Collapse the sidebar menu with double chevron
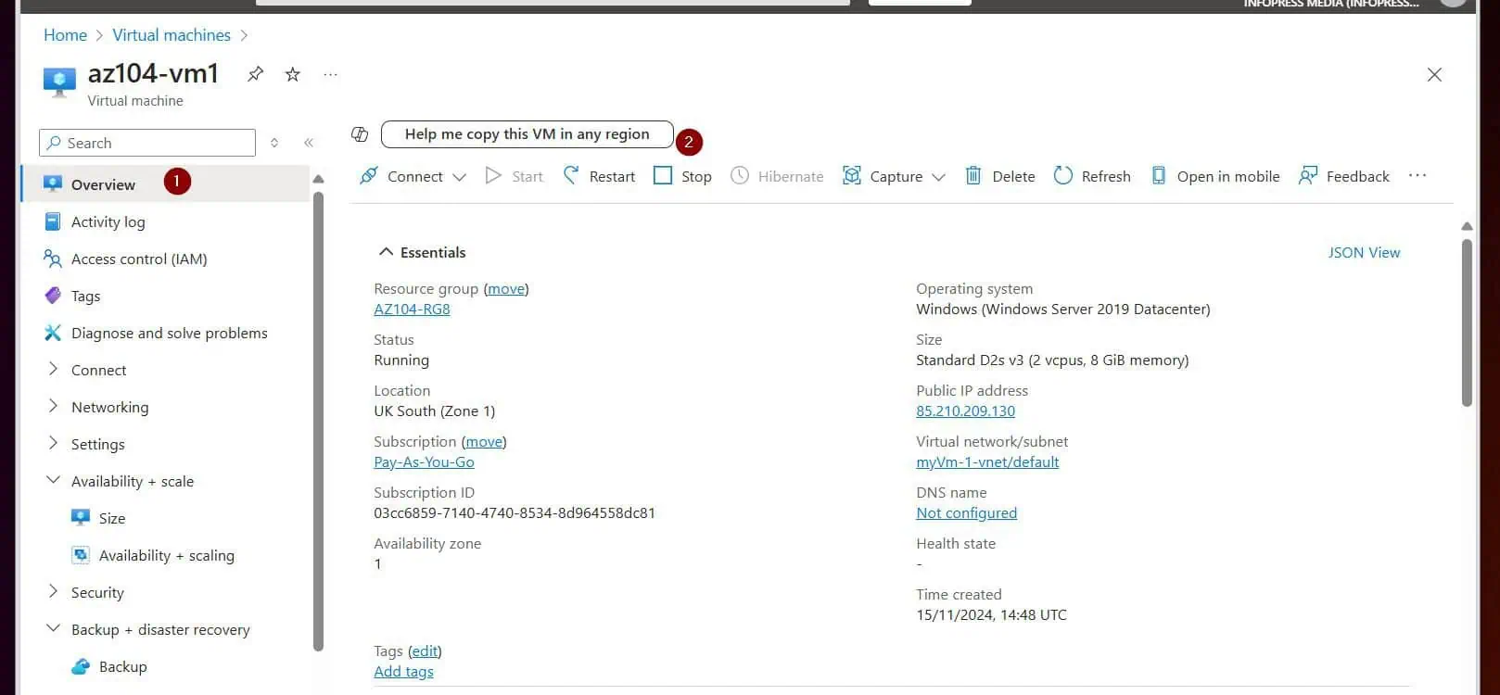The width and height of the screenshot is (1500, 695). tap(309, 143)
